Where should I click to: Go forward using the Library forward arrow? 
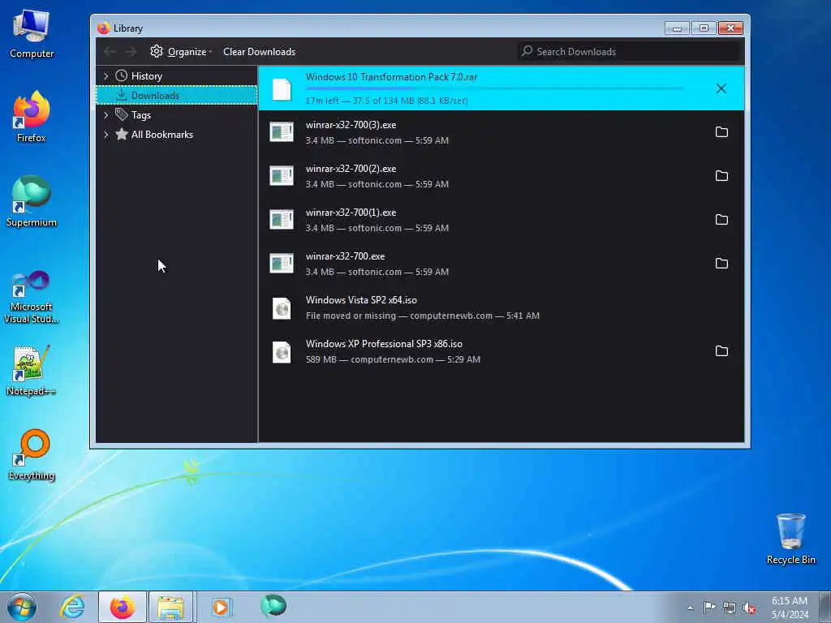coord(131,51)
